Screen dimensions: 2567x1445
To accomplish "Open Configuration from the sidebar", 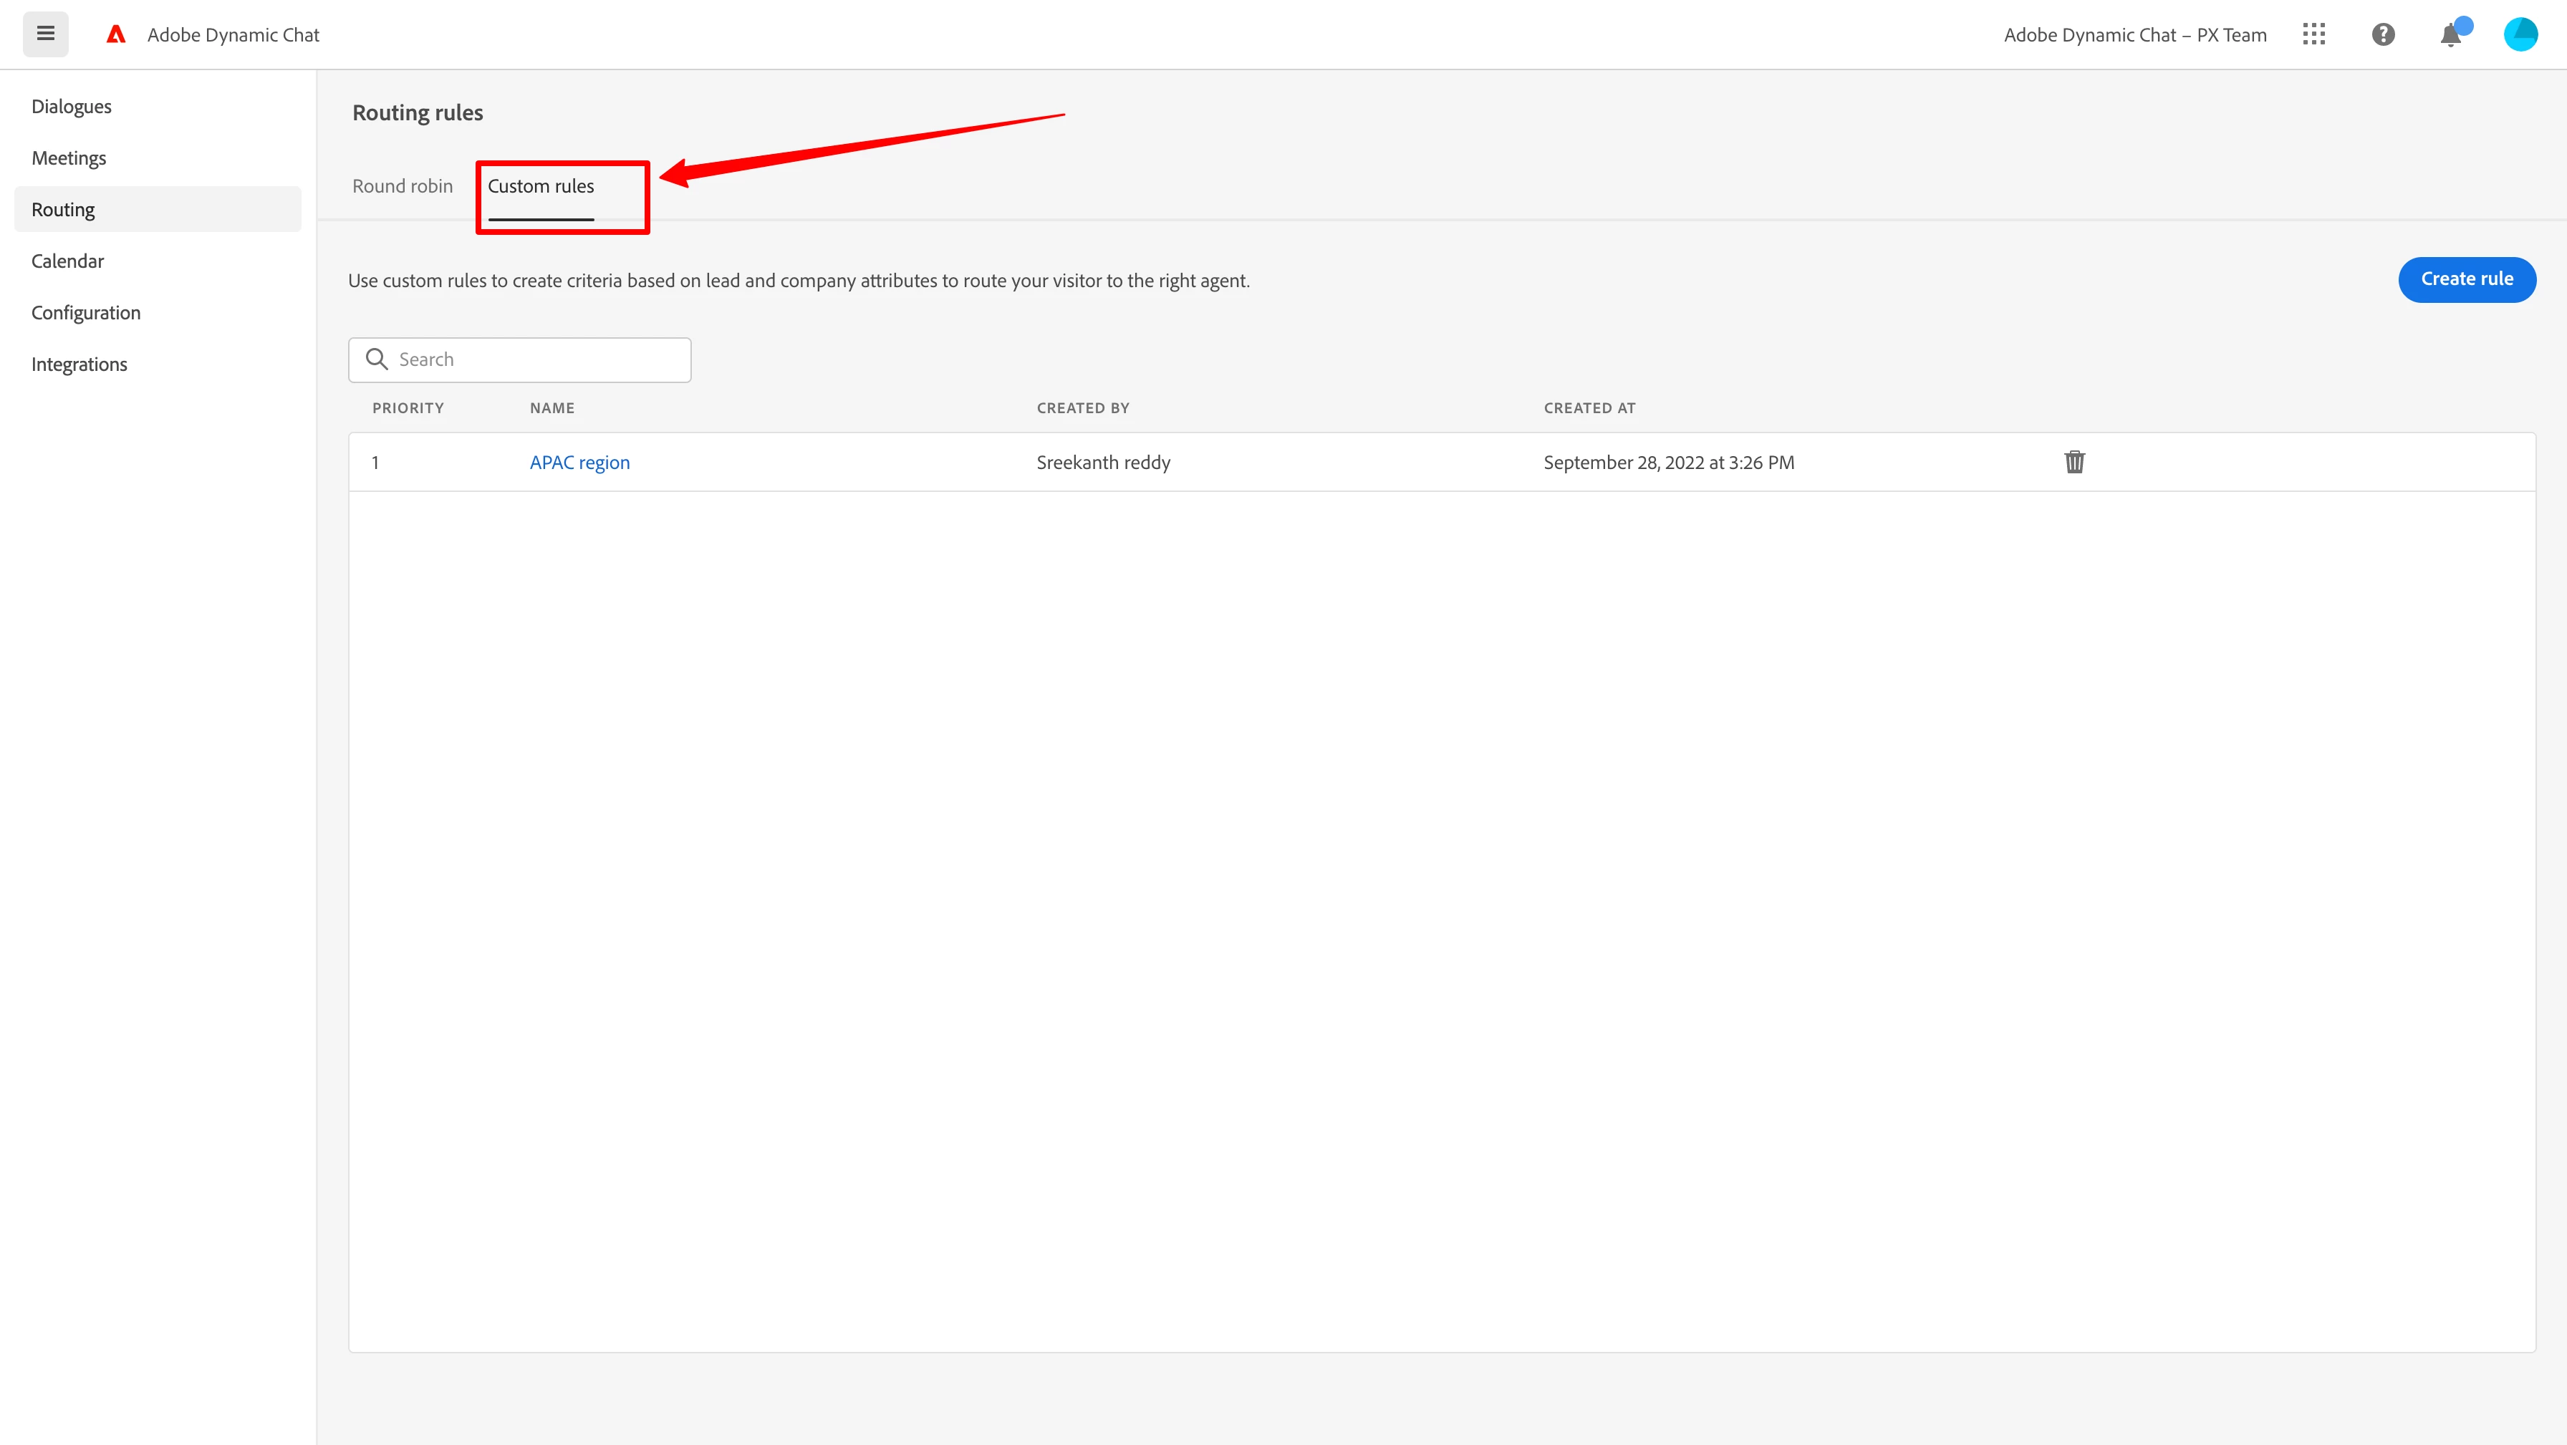I will (86, 313).
